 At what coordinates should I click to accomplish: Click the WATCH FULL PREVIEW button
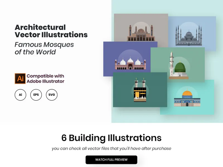click(x=111, y=159)
